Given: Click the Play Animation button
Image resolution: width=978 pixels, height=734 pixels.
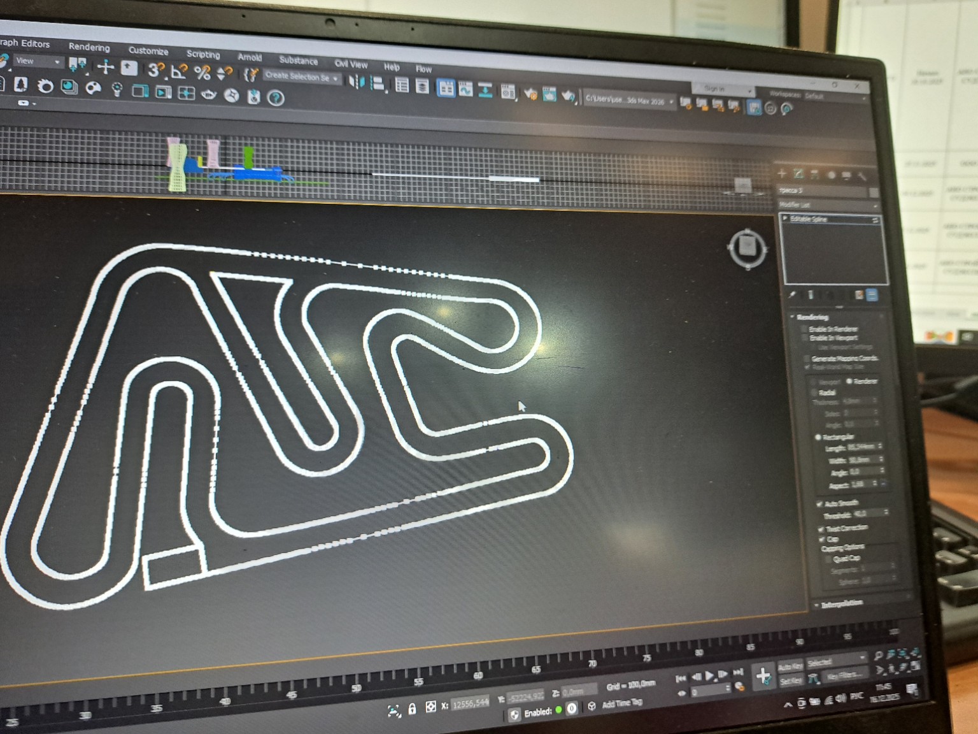Looking at the screenshot, I should (709, 675).
